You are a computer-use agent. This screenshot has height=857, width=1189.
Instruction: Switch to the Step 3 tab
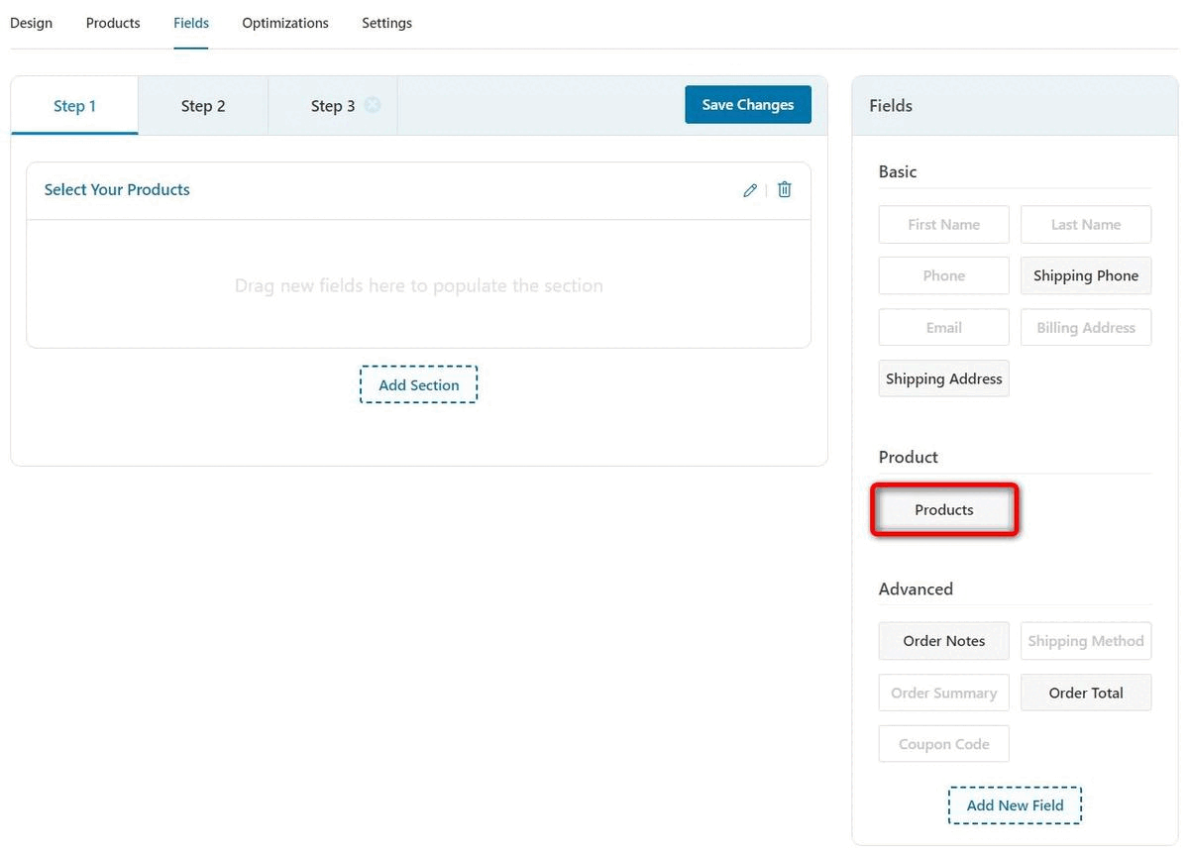[x=333, y=106]
